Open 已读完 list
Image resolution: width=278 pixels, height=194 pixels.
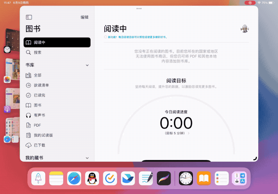(57, 95)
